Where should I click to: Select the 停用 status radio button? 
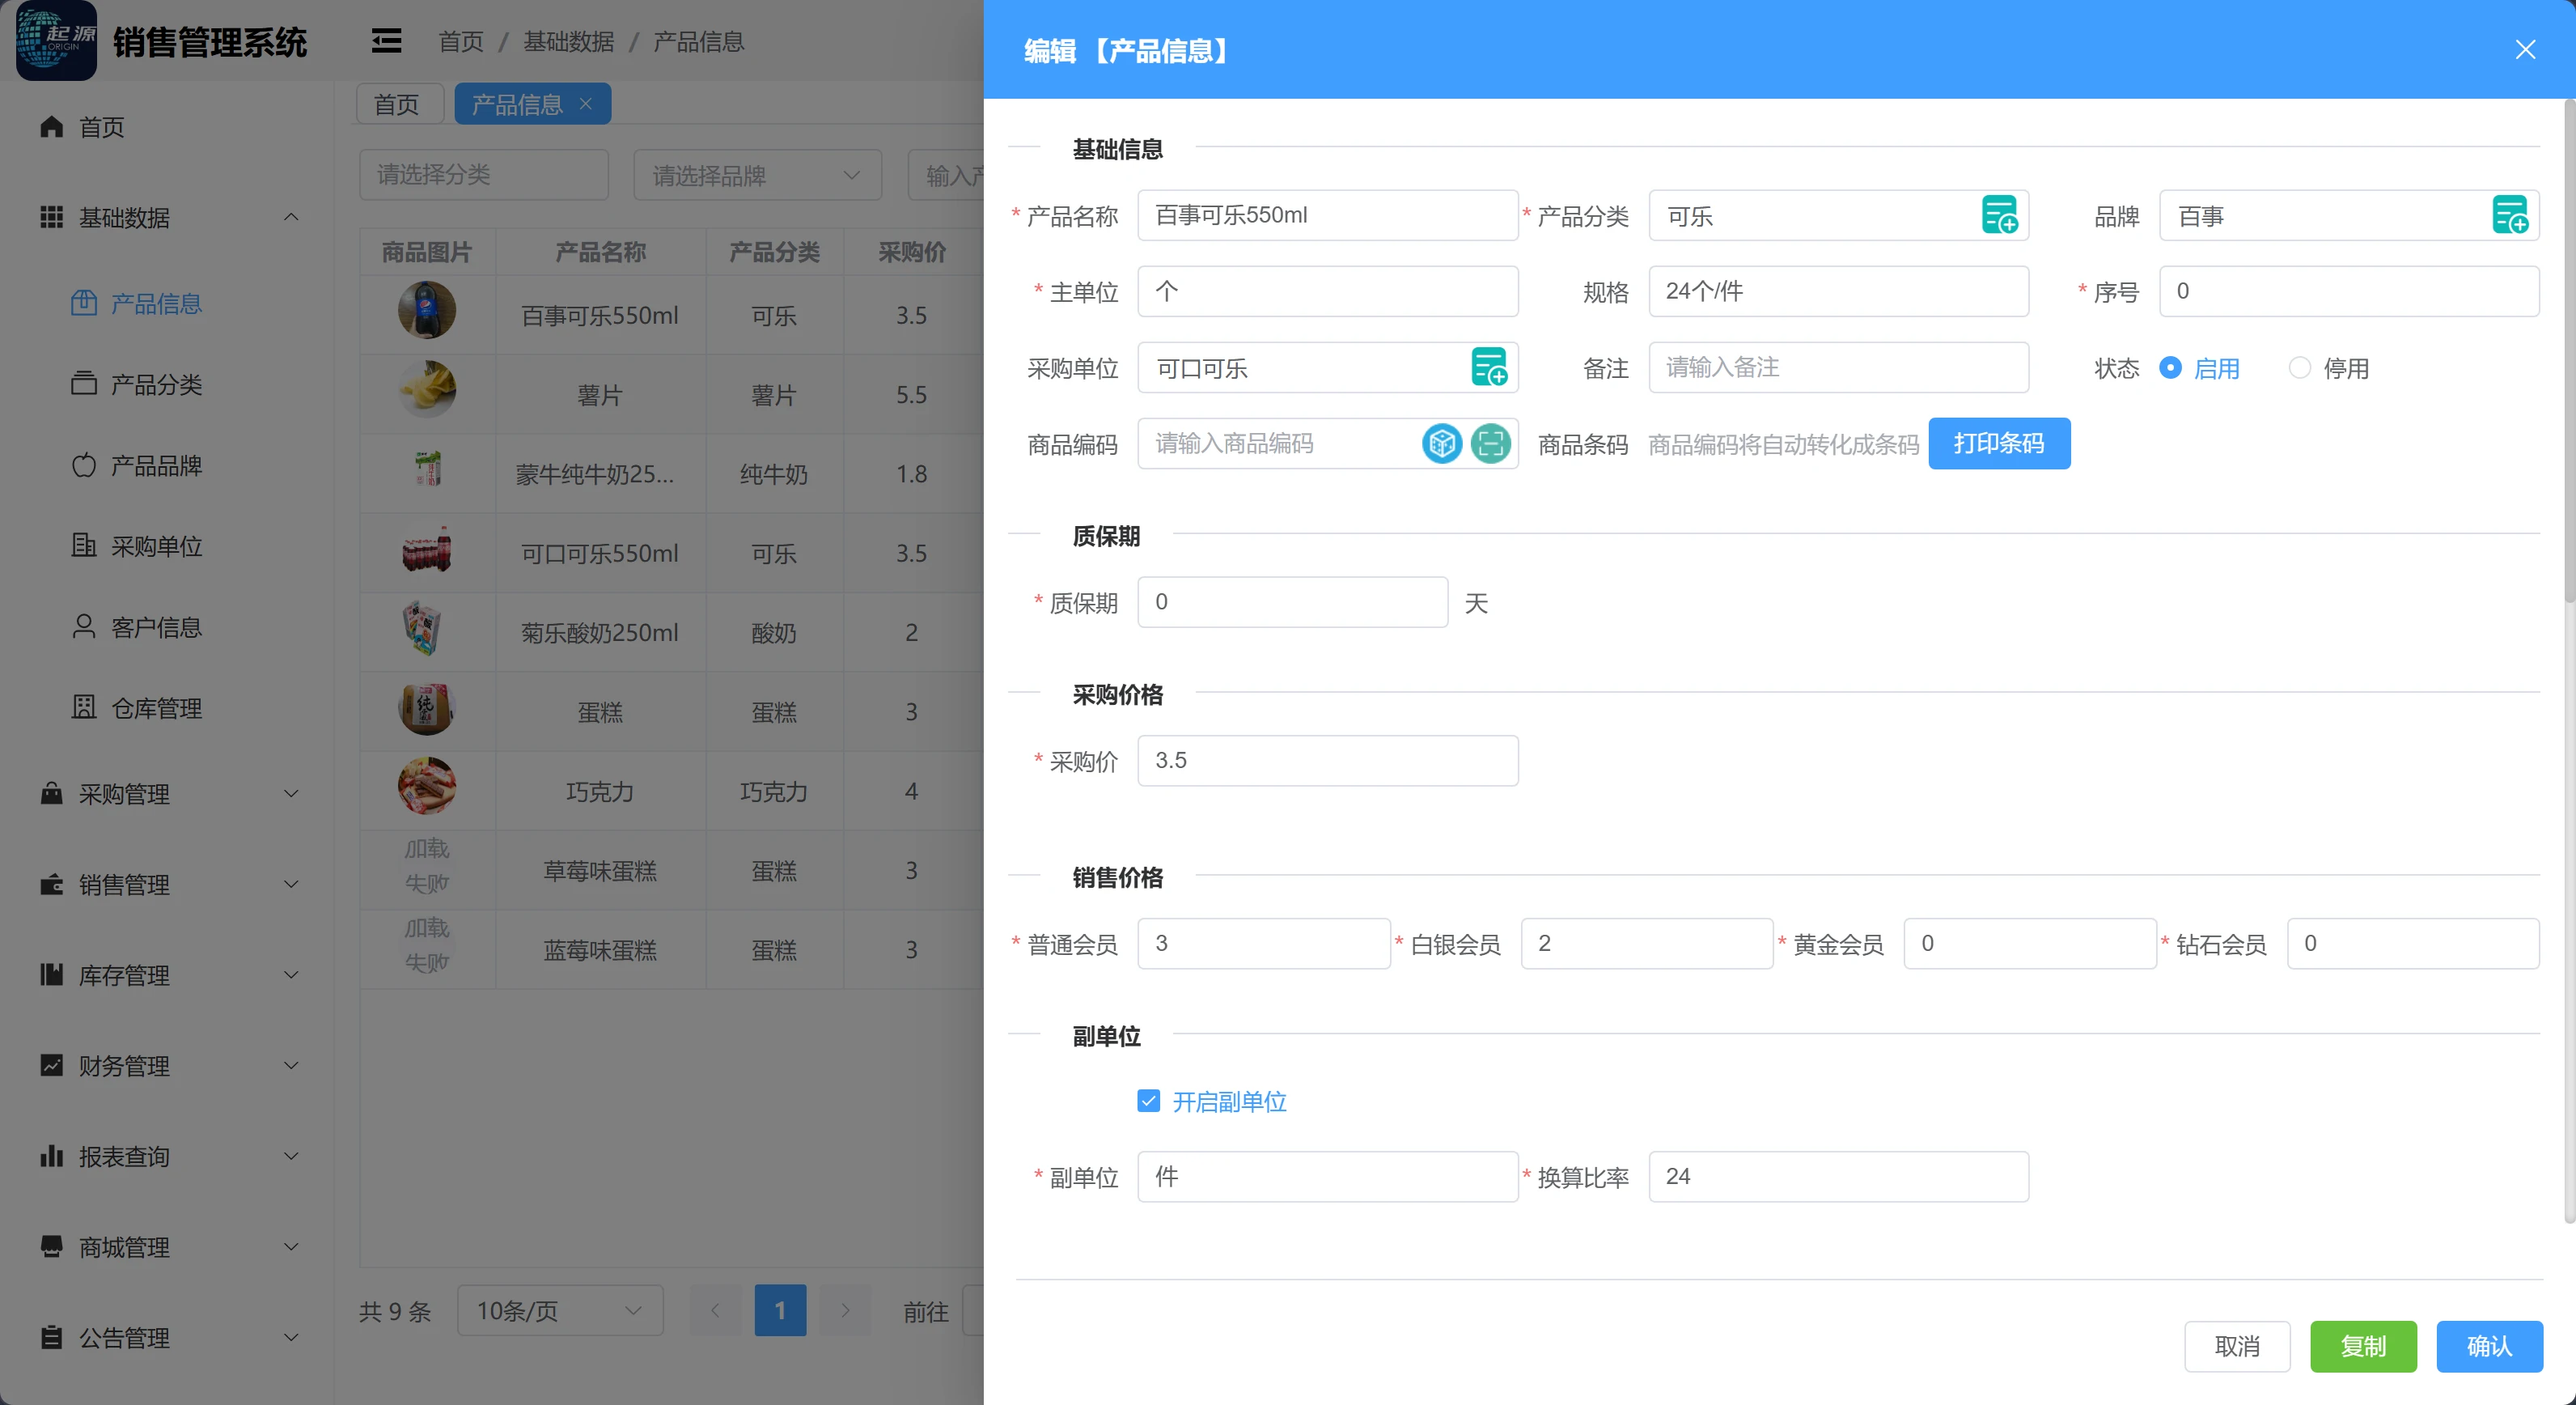[x=2299, y=368]
